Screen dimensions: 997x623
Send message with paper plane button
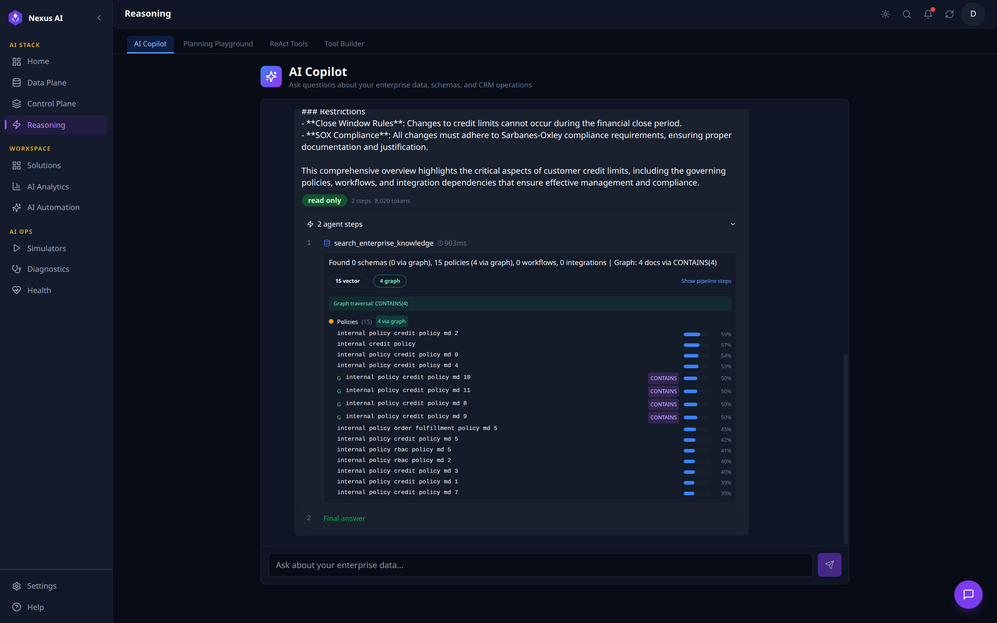click(829, 564)
